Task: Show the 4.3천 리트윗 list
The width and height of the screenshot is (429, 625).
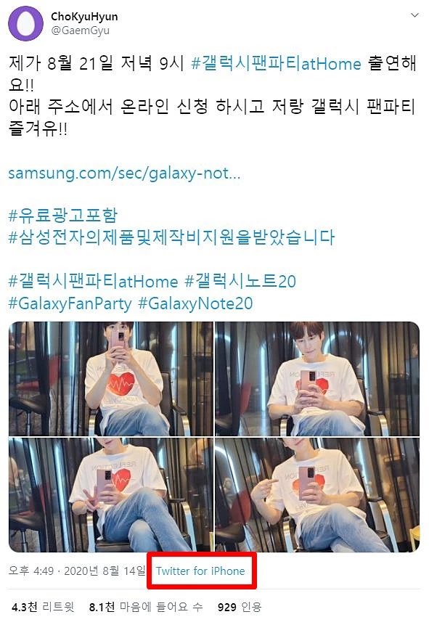Action: coord(43,607)
